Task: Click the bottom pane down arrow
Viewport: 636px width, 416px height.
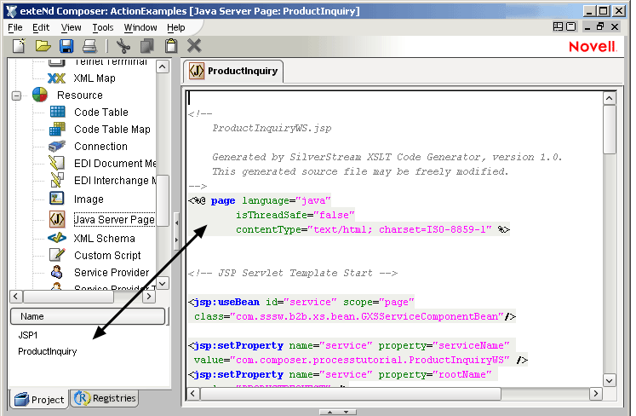Action: [346, 412]
